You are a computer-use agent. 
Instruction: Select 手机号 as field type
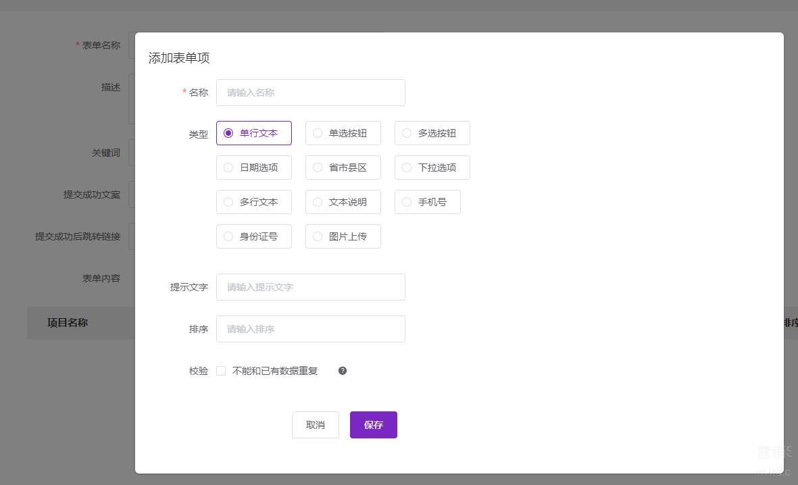coord(428,202)
